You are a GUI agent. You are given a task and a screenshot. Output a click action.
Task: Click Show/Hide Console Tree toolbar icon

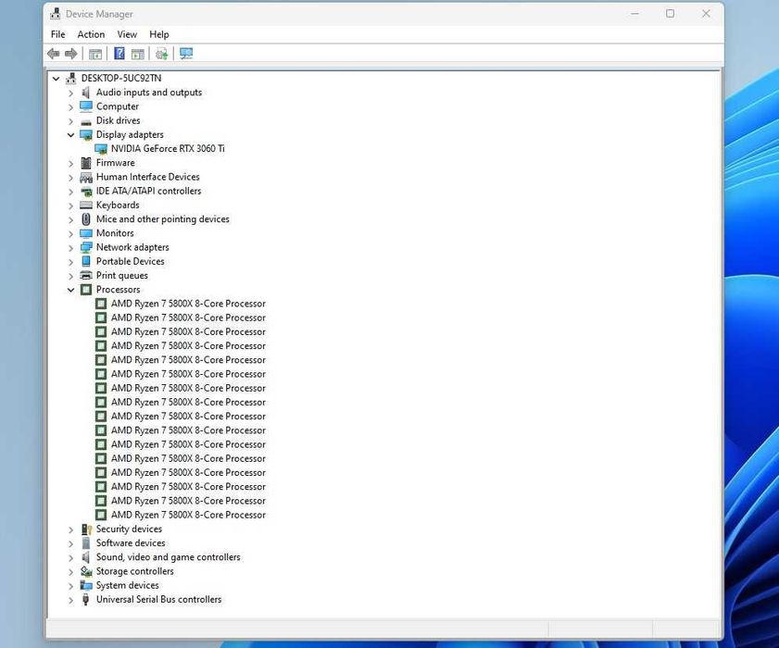pos(94,54)
